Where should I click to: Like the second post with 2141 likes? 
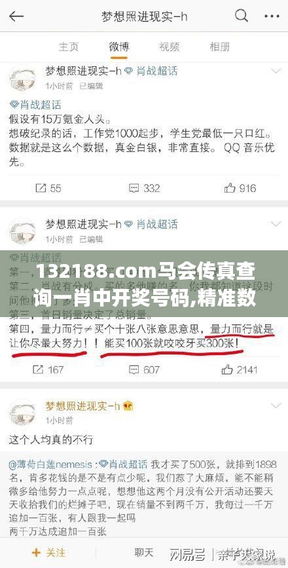click(240, 369)
